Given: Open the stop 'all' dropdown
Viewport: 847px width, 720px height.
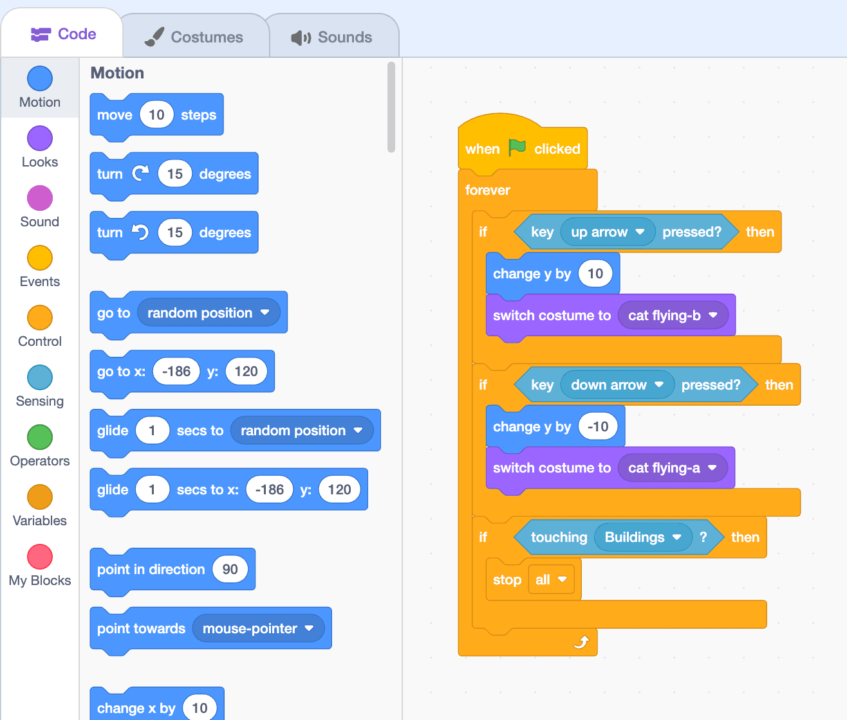Looking at the screenshot, I should pyautogui.click(x=551, y=580).
